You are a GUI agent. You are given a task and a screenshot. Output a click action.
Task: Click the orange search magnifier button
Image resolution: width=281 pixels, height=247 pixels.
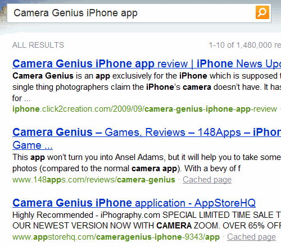262,12
